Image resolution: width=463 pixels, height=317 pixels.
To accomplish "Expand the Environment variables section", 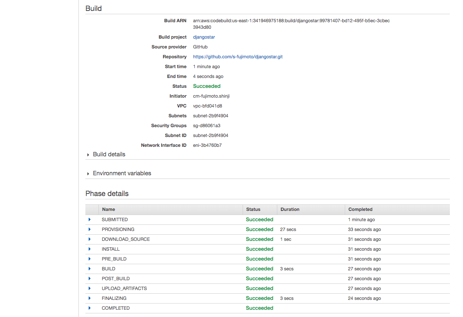I will point(119,173).
